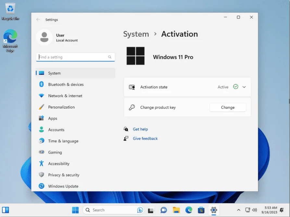Click the Network wifi icon in sidebar
Viewport: 290px width, 217px height.
[42, 96]
